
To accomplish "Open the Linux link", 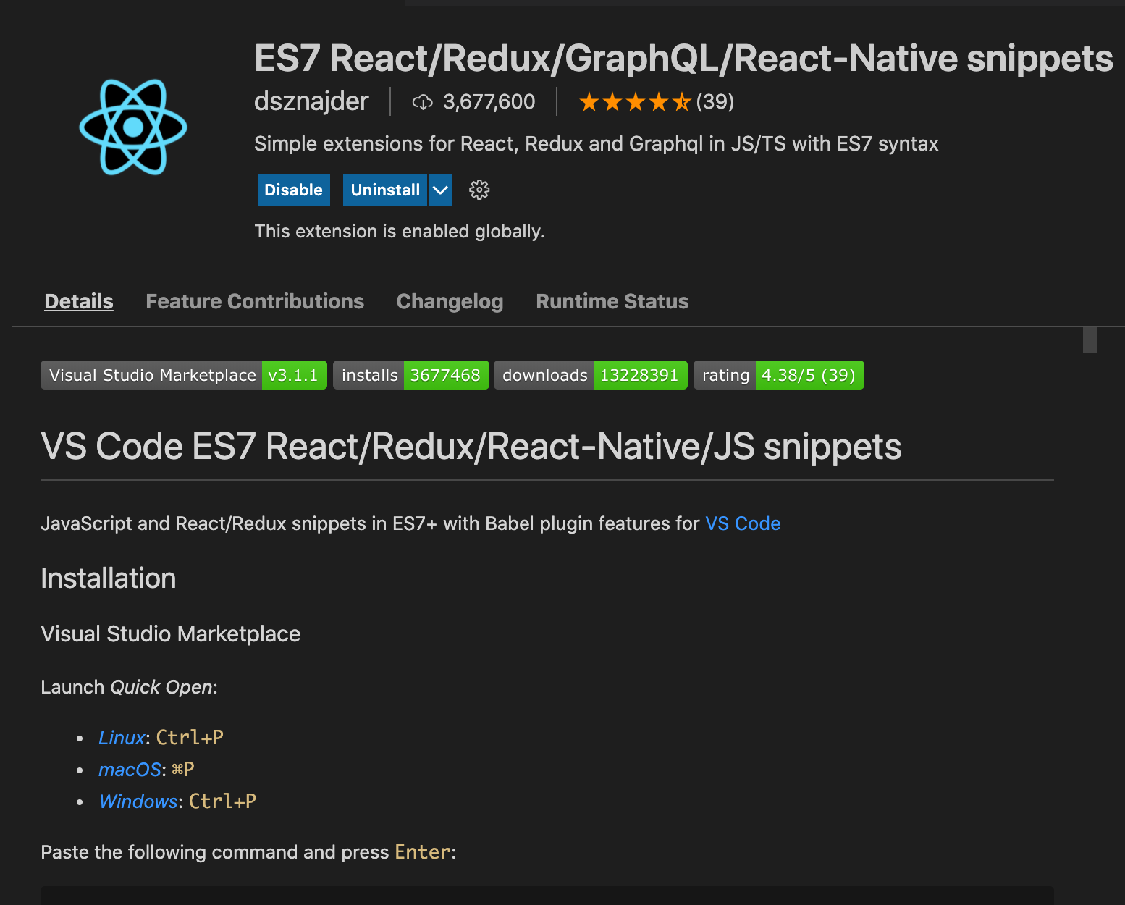I will coord(122,738).
